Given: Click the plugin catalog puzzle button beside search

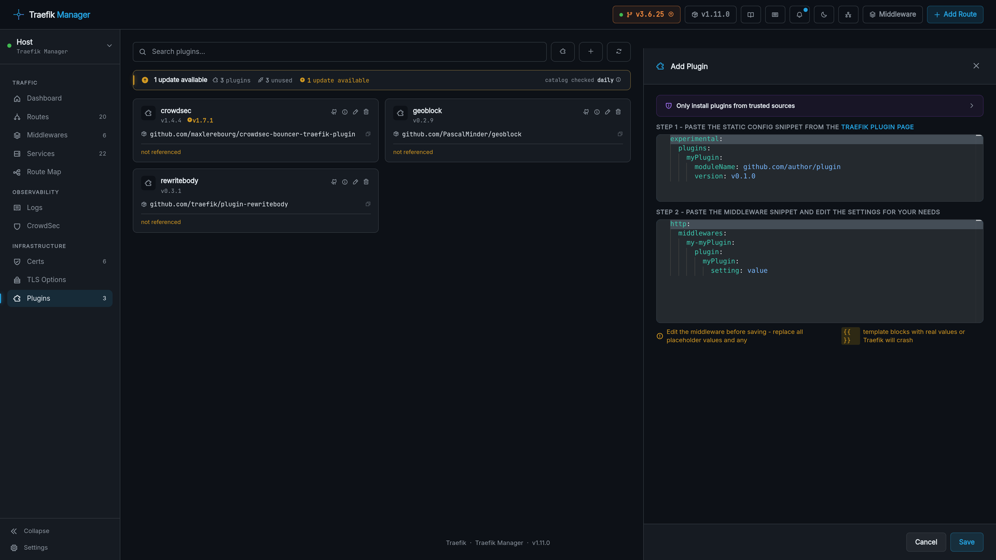Looking at the screenshot, I should (x=563, y=52).
